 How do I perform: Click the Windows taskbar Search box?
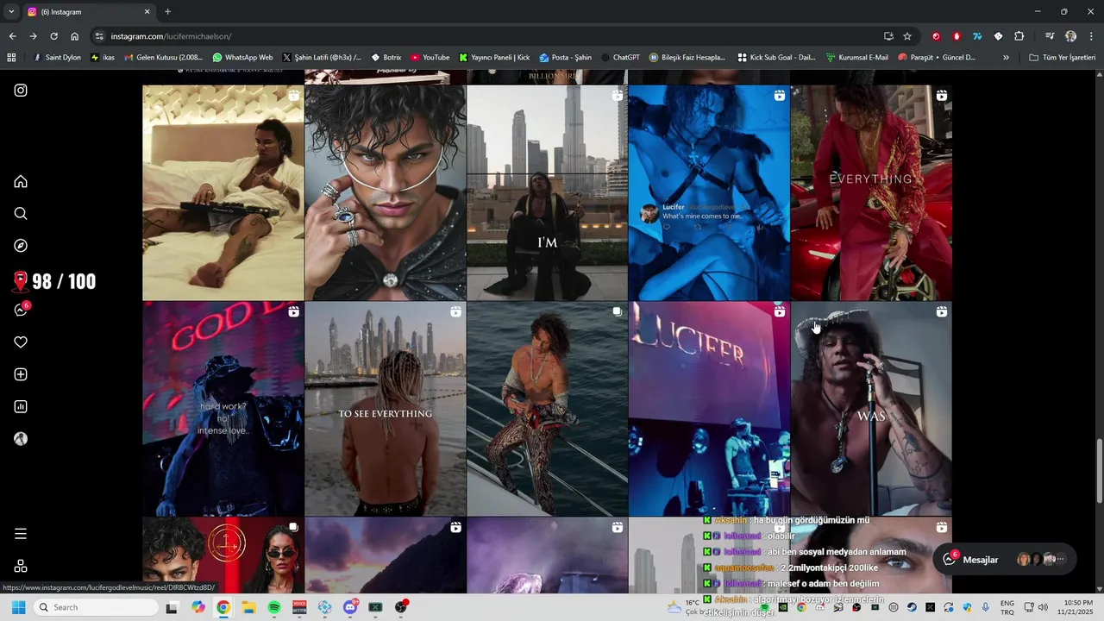[x=97, y=607]
